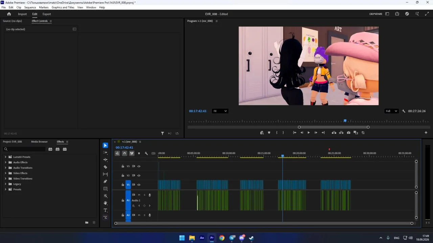Screen dimensions: 433x243
Task: Switch to the Import workspace
Action: coord(22,14)
